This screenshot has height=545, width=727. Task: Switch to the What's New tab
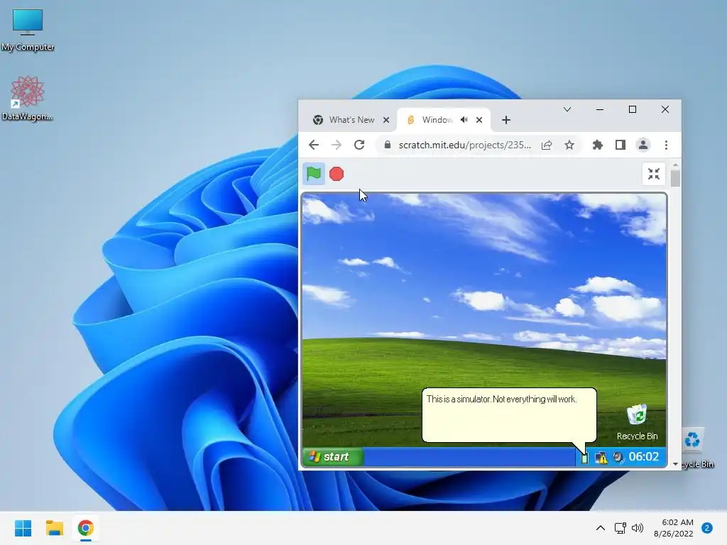click(x=351, y=120)
